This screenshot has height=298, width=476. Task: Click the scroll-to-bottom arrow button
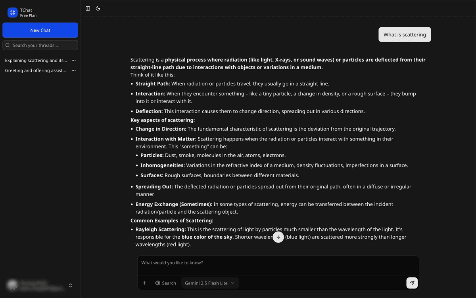pyautogui.click(x=278, y=237)
